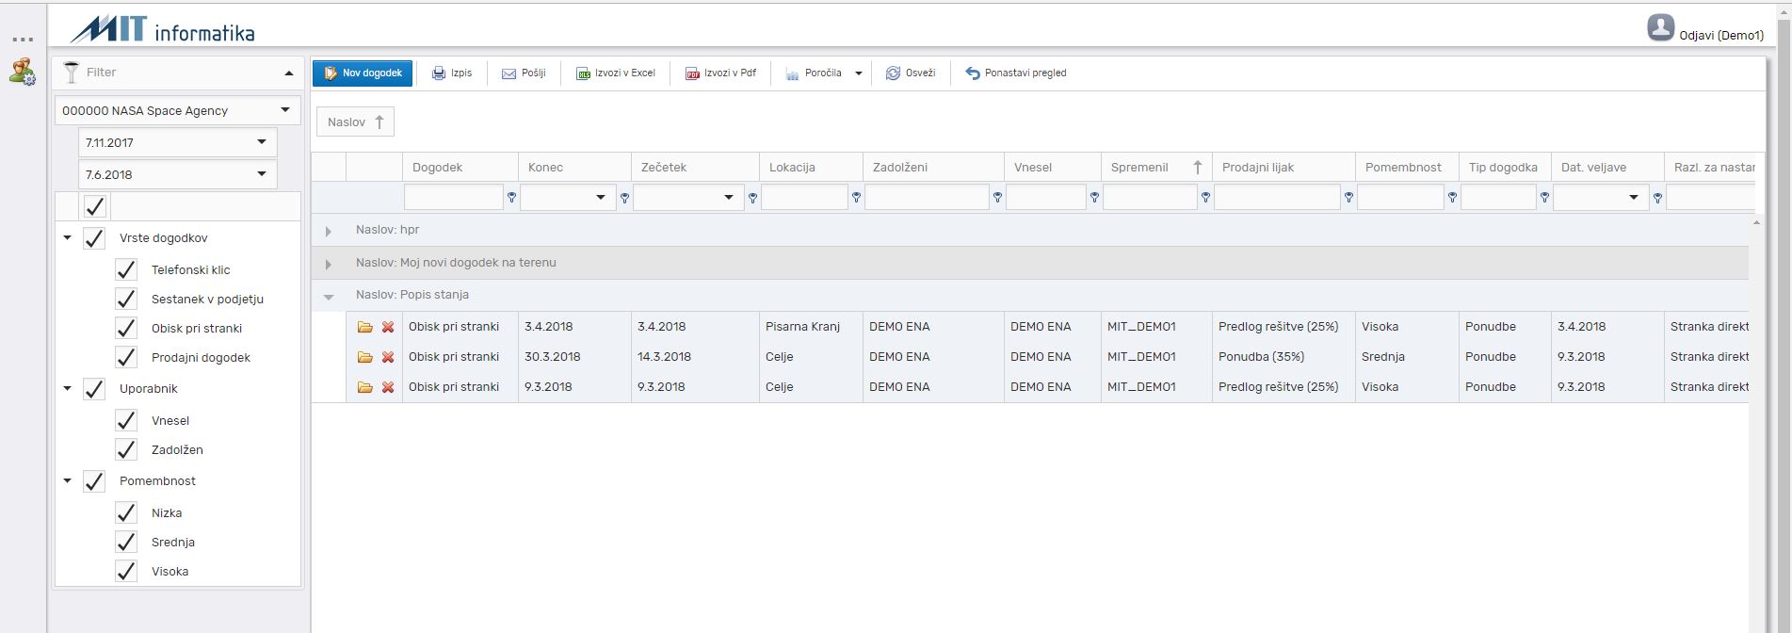Toggle the Uporabnik checkbox
The height and width of the screenshot is (633, 1792).
94,389
